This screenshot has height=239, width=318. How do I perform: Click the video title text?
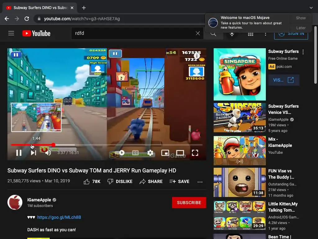(x=92, y=171)
